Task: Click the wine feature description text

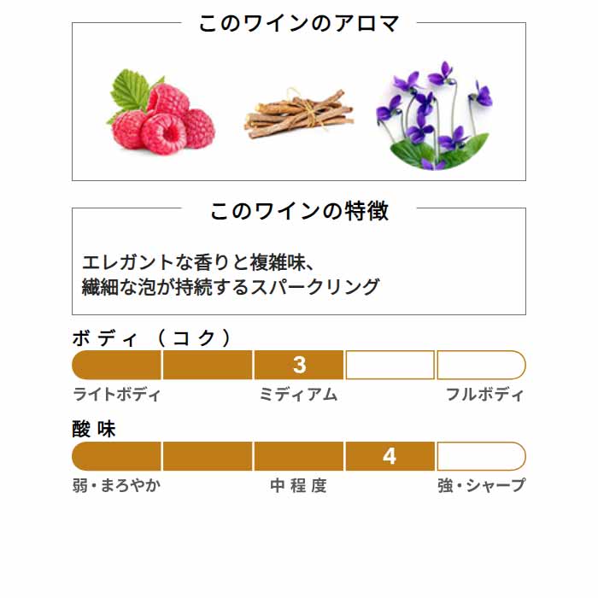Action: pyautogui.click(x=231, y=274)
